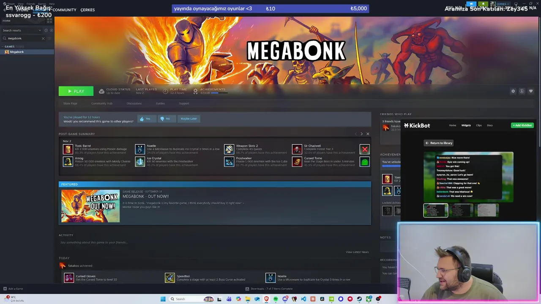Click the Noelle achievement icon in summary

(140, 149)
